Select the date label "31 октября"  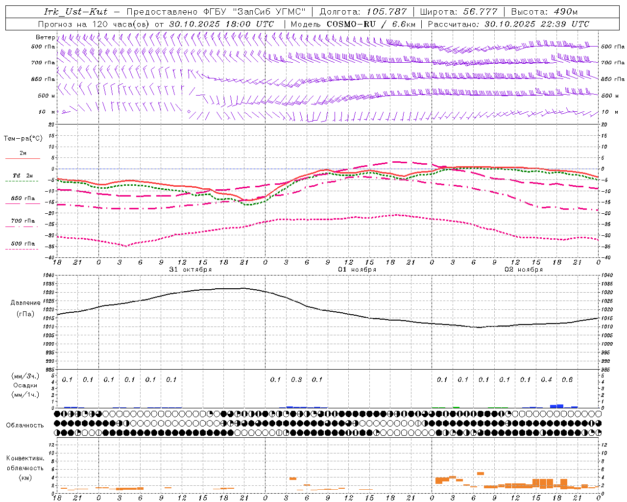click(191, 270)
